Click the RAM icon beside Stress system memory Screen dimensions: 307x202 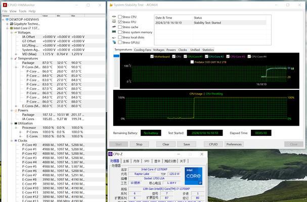(114, 32)
